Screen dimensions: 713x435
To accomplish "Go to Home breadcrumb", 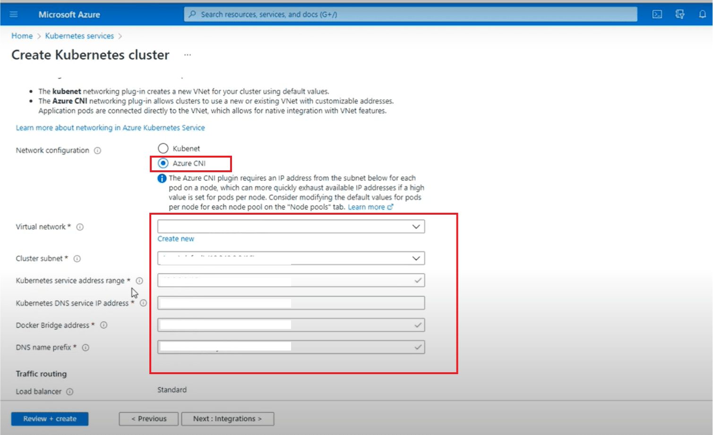I will click(22, 36).
